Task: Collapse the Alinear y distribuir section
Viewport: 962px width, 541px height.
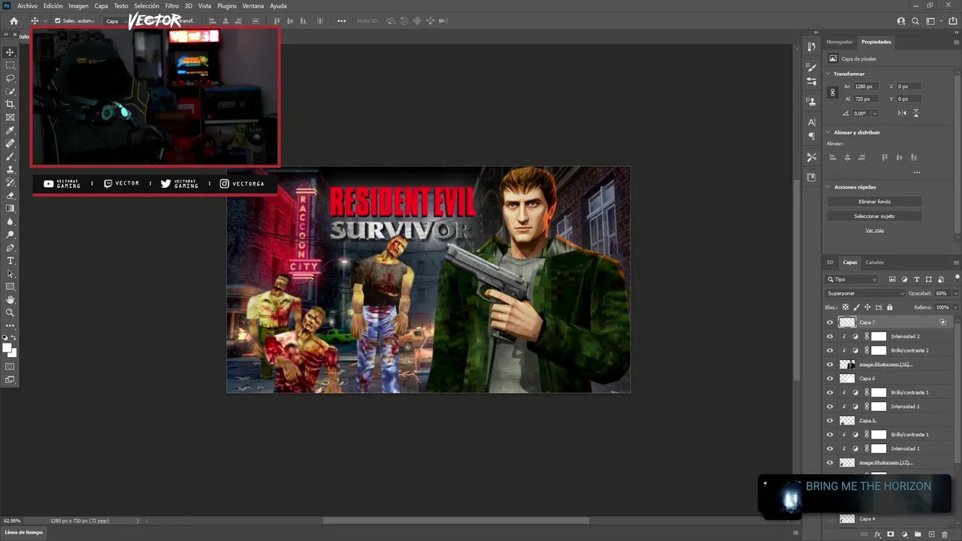Action: pyautogui.click(x=828, y=132)
